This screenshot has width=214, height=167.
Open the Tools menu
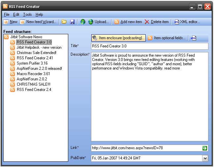point(27,14)
